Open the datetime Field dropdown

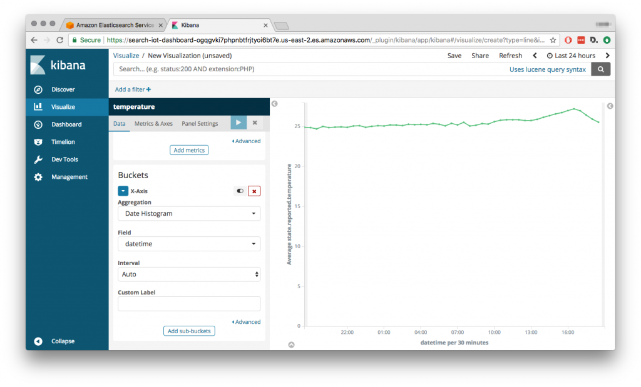(189, 244)
